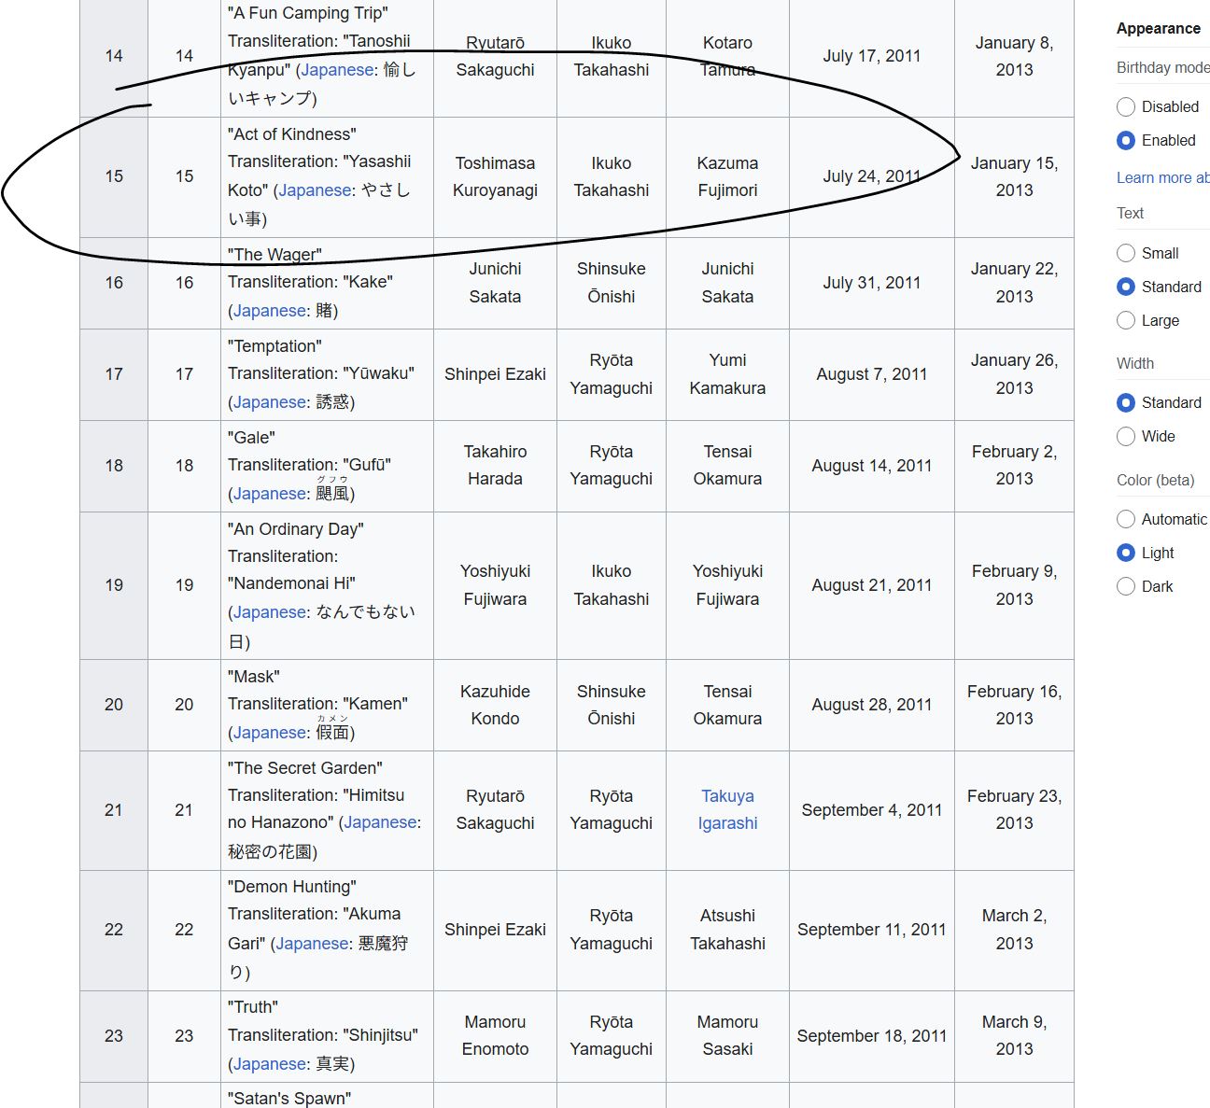Click the "Ryutarō Sakaguchi" cell in Secret Garden row

(495, 810)
